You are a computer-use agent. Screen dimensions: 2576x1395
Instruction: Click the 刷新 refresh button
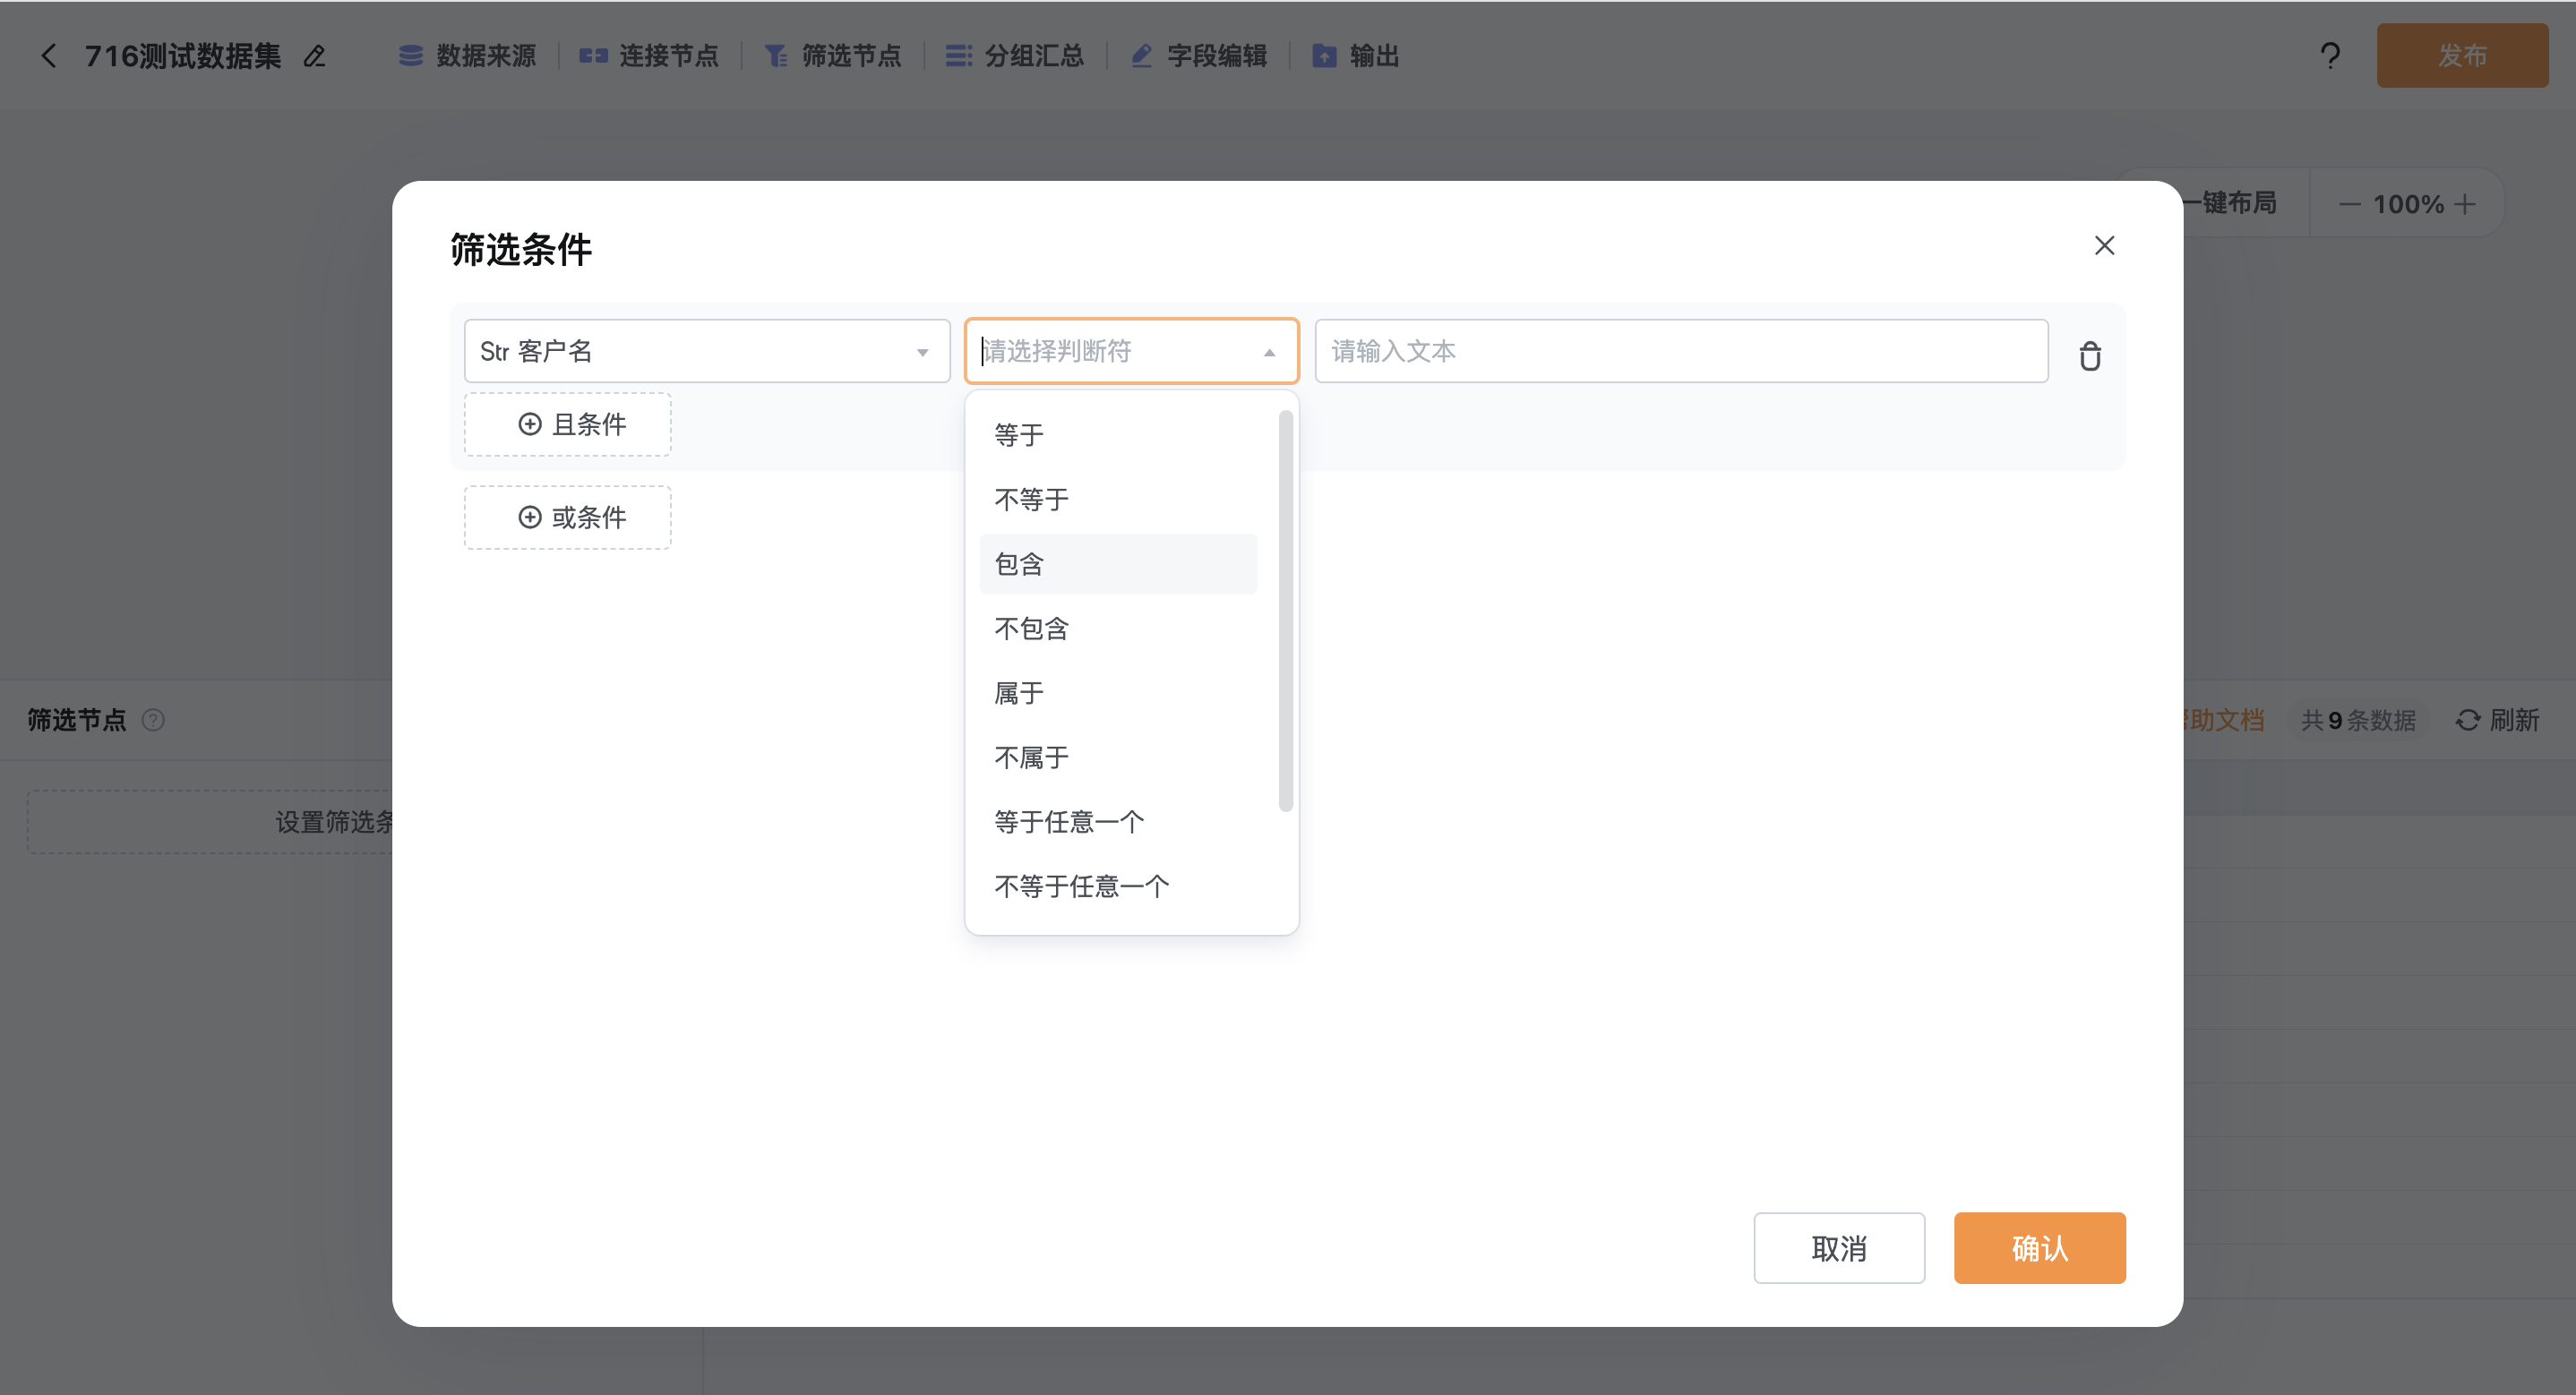point(2498,720)
